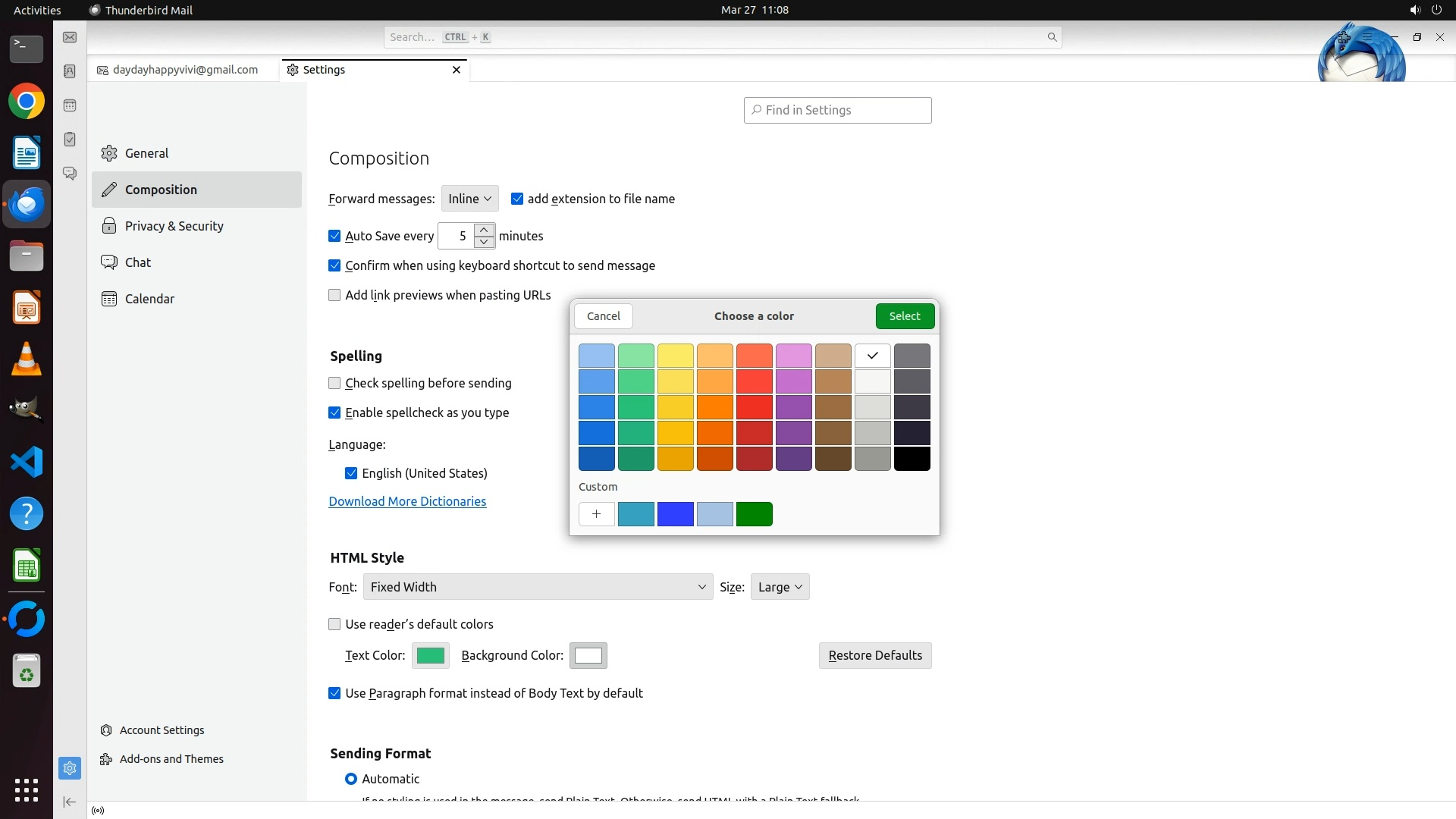Click the Settings gear in spaces toolbar
Viewport: 1456px width, 819px height.
[x=70, y=768]
